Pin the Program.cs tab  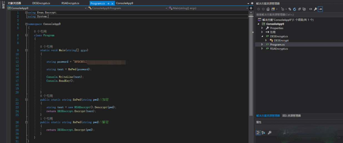pyautogui.click(x=109, y=3)
